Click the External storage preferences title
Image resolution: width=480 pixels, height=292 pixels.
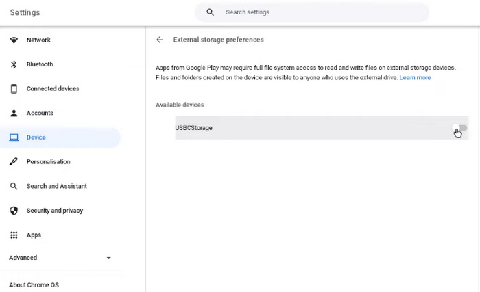click(219, 40)
